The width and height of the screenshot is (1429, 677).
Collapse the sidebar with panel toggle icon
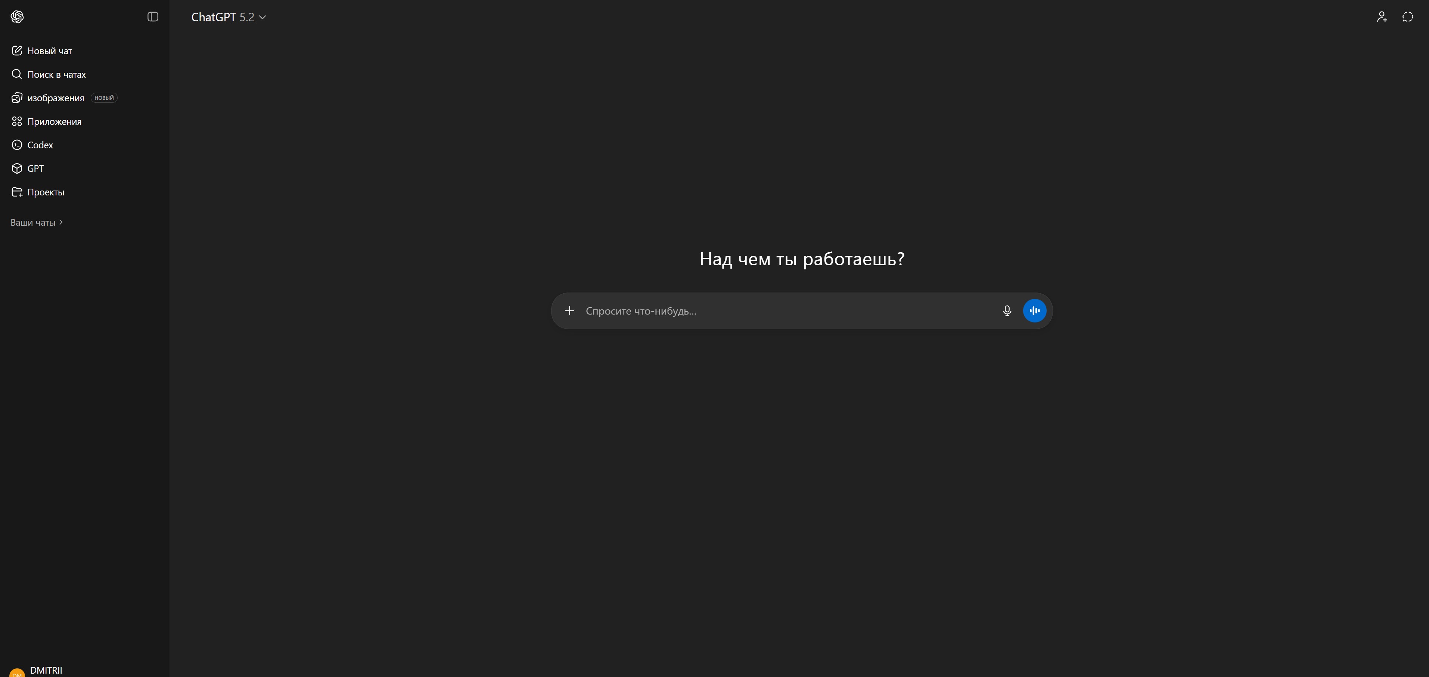[x=153, y=17]
